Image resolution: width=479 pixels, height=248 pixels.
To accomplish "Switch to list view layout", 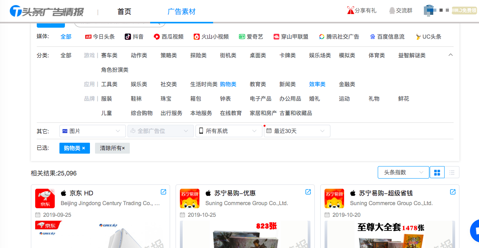I will [x=452, y=172].
